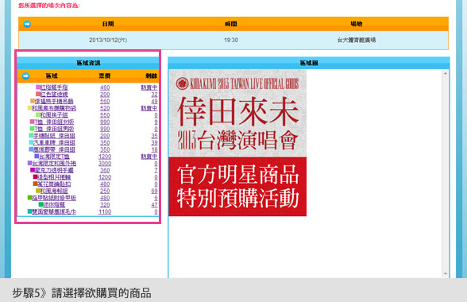Click the green swatch beside 和風筷子組
The height and width of the screenshot is (302, 467).
click(38, 114)
